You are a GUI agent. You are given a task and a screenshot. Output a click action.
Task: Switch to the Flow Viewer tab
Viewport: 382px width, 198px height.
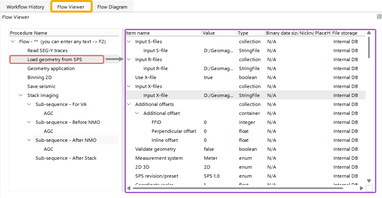[x=71, y=7]
